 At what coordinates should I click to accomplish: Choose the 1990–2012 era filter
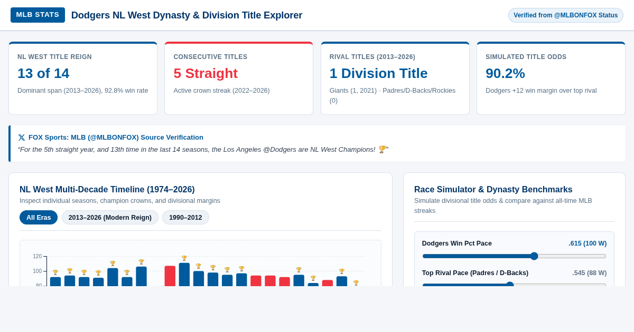(x=185, y=217)
